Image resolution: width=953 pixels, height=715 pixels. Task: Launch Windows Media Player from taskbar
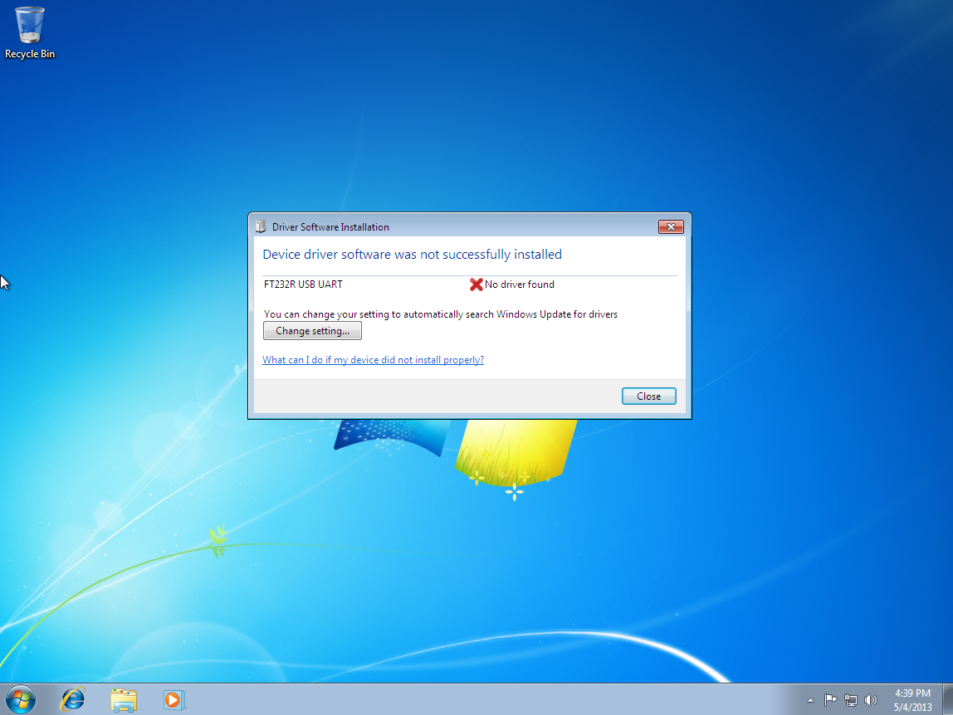point(173,700)
